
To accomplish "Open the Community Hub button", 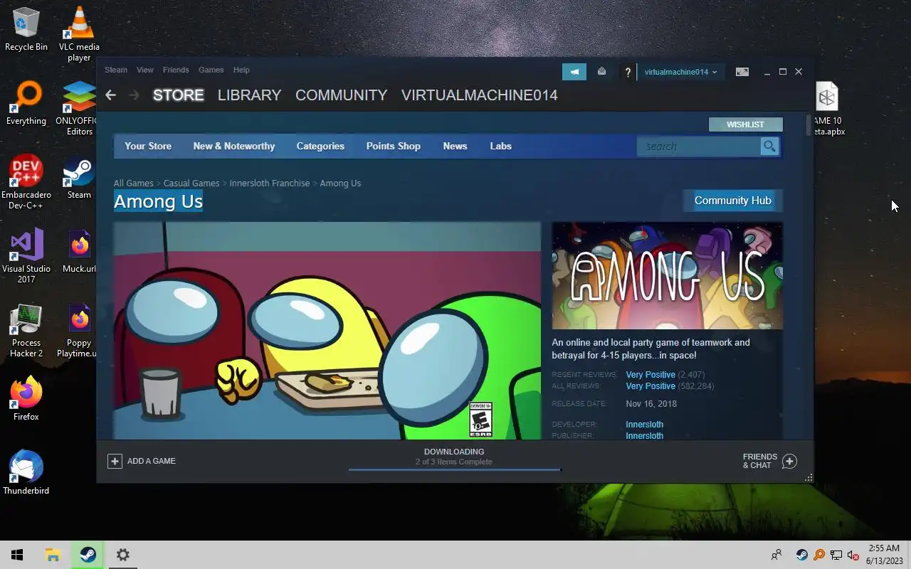I will [x=732, y=201].
